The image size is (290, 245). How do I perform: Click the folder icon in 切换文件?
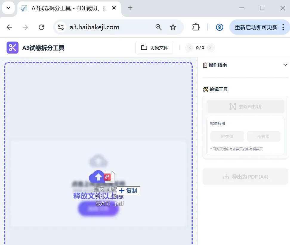(x=144, y=48)
